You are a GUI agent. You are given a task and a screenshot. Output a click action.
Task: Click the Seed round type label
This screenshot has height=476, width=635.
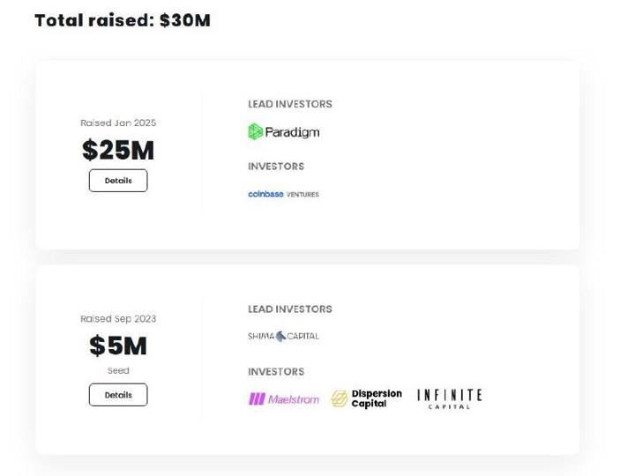coord(118,370)
